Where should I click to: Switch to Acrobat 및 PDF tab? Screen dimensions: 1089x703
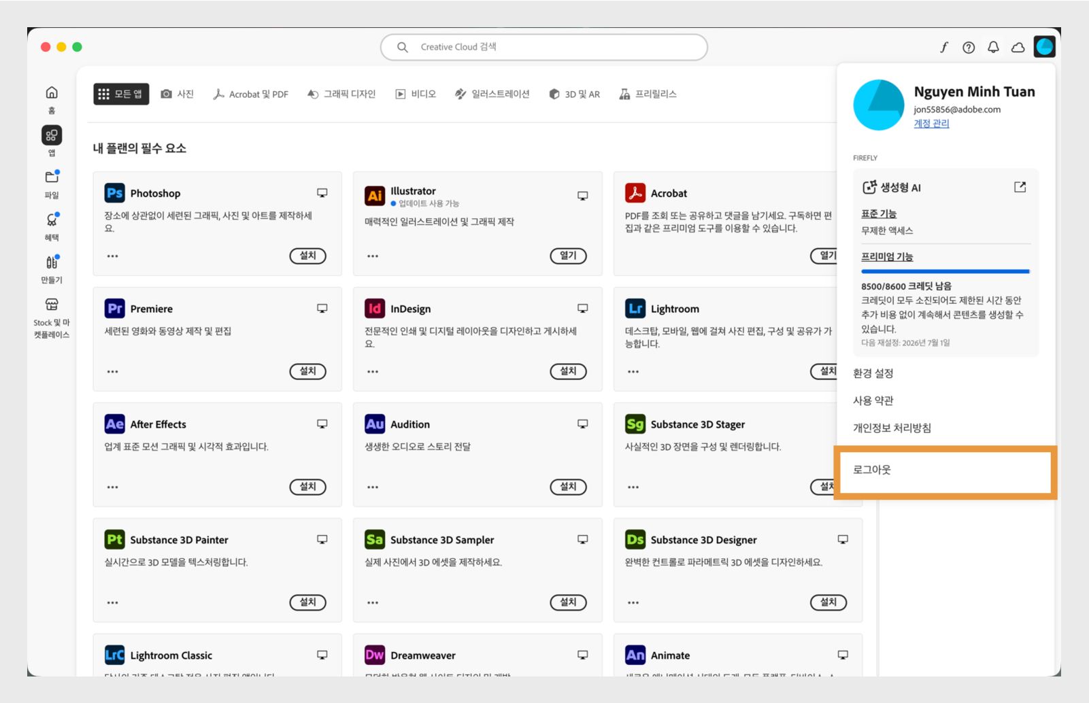[250, 94]
